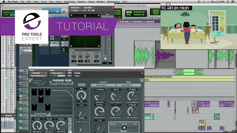Viewport: 237px width, 133px height.
Task: Click the copy preset settings icon
Action: 55,76
